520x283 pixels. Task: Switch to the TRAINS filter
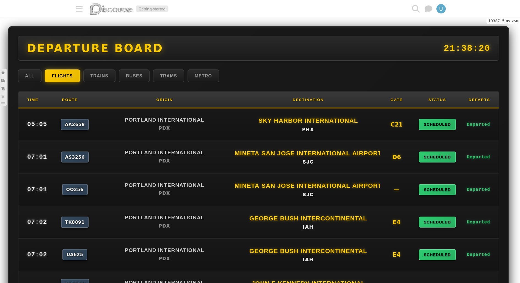point(99,76)
